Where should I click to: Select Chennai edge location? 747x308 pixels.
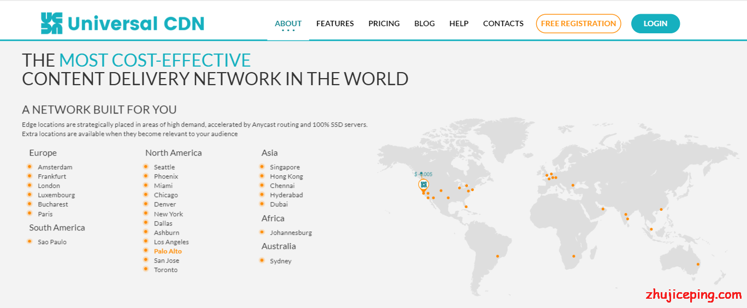[282, 186]
